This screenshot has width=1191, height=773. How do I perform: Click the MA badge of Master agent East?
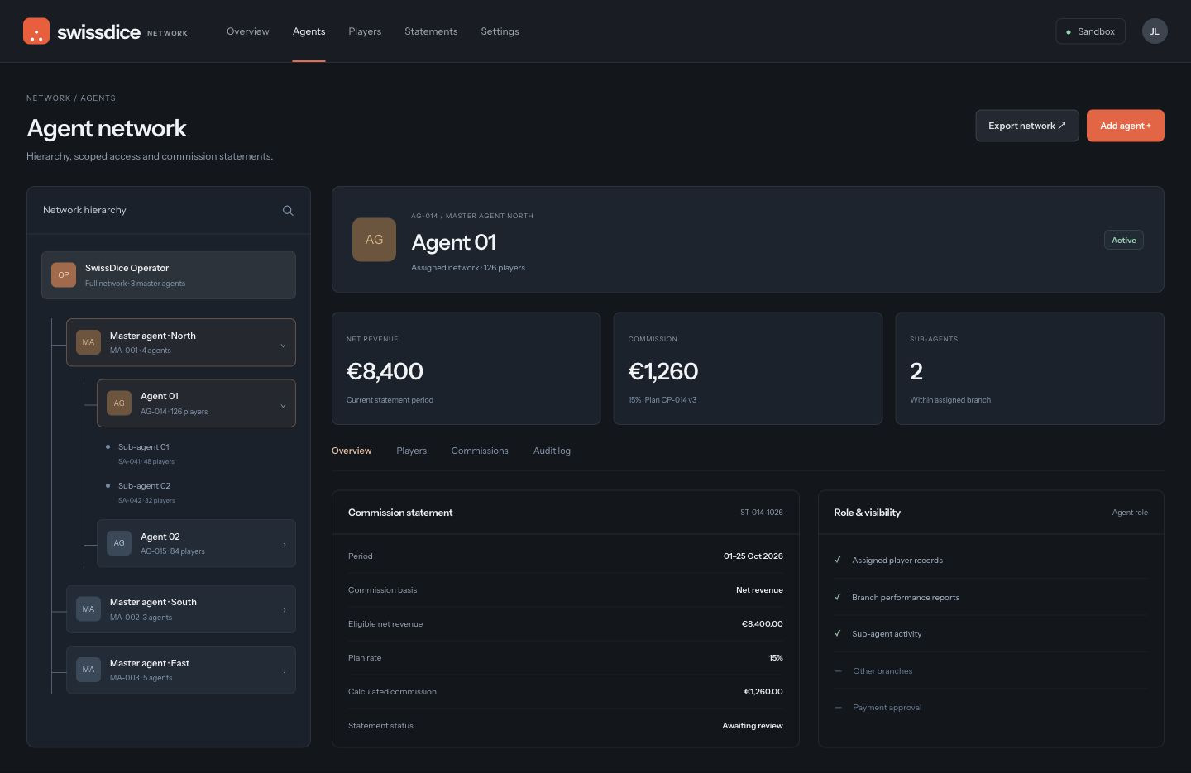pos(88,670)
